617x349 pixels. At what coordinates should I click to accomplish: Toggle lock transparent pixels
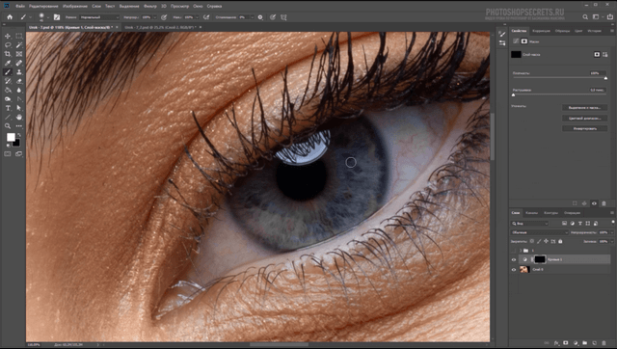click(x=532, y=241)
